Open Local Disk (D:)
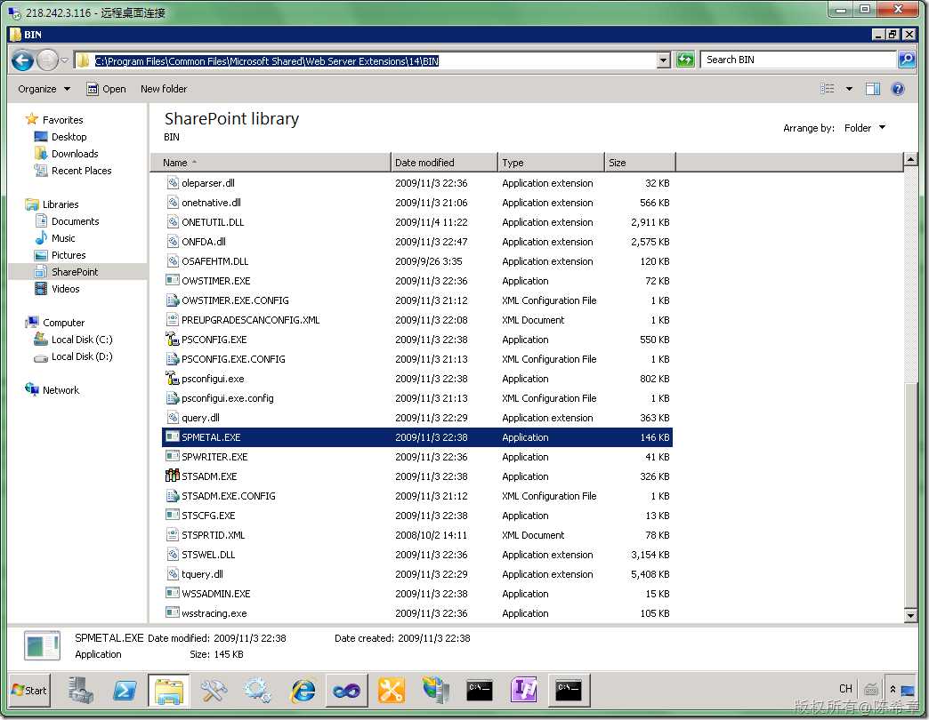 pyautogui.click(x=82, y=356)
